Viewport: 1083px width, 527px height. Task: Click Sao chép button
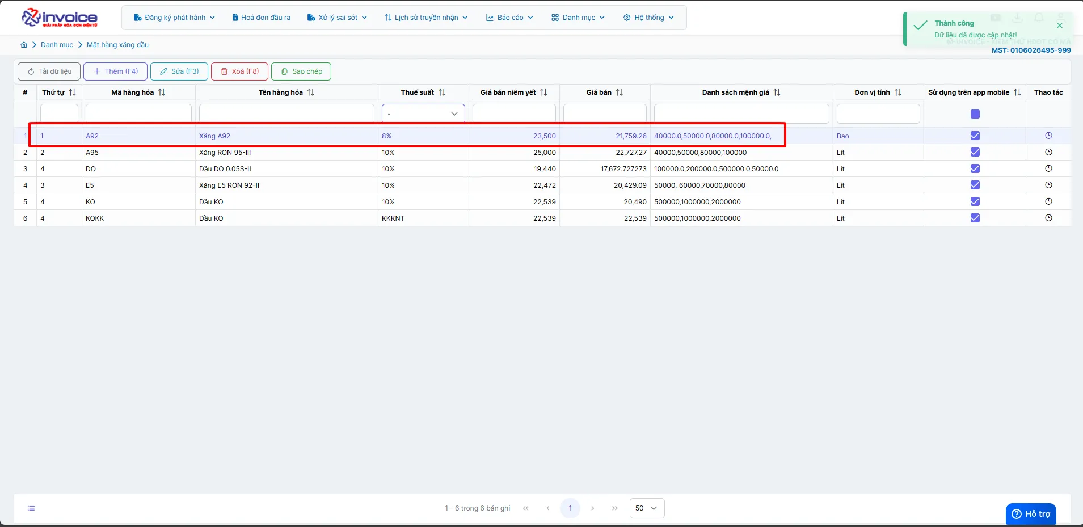[x=301, y=71]
